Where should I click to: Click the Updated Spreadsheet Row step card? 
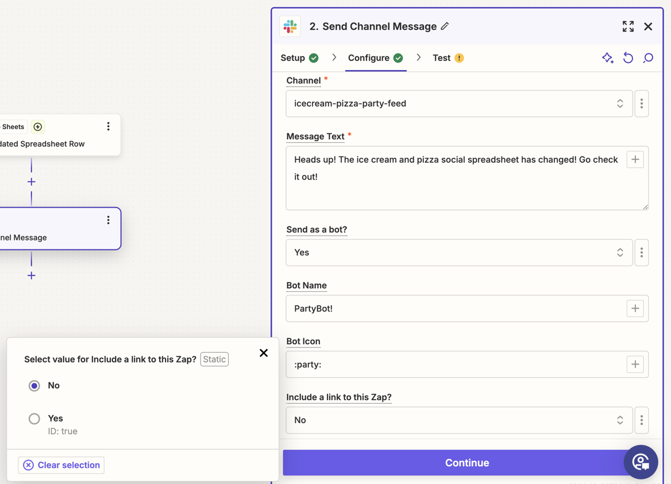click(60, 135)
